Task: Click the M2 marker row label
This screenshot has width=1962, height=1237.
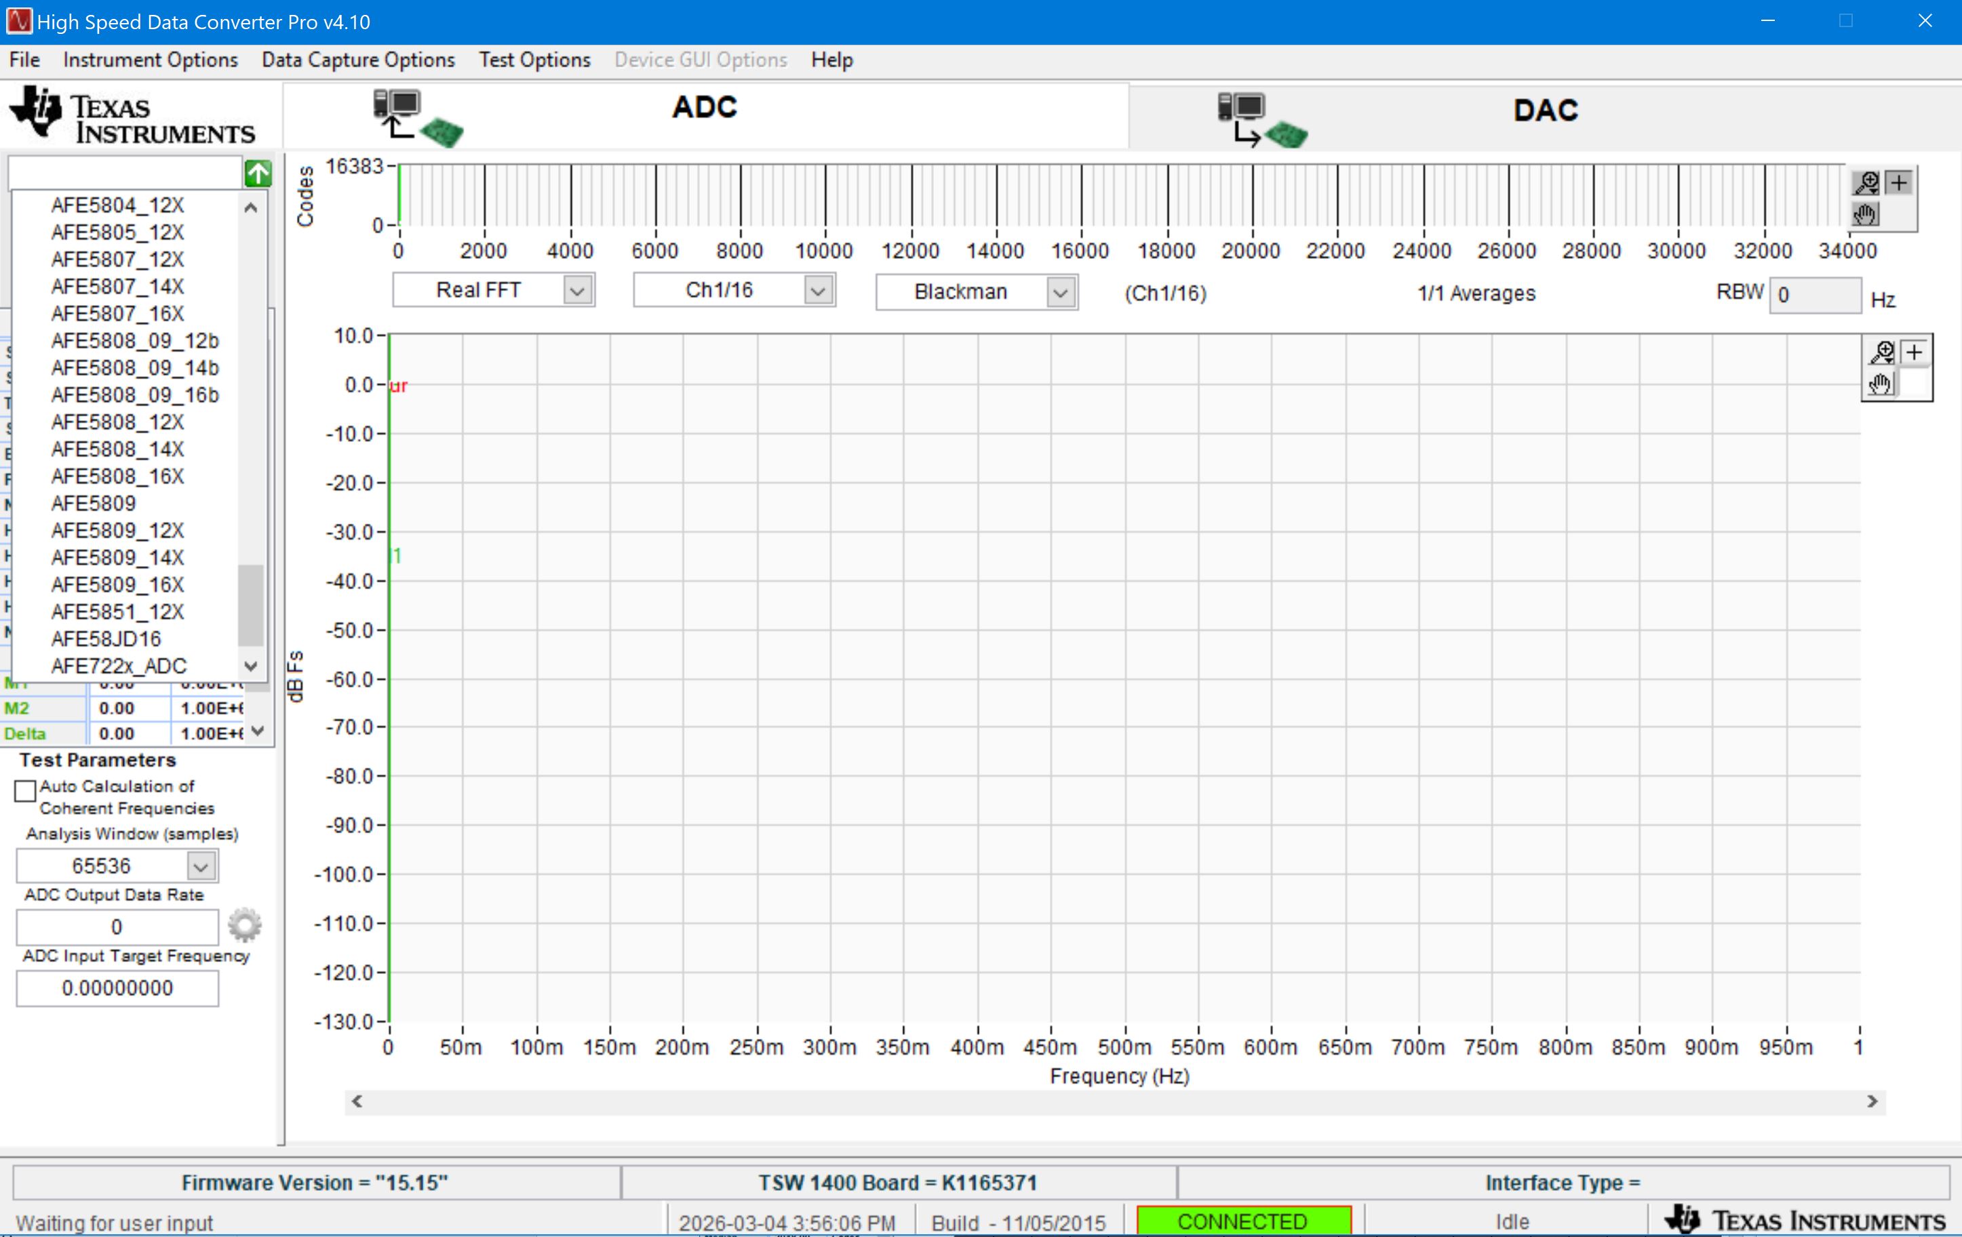Action: (16, 708)
